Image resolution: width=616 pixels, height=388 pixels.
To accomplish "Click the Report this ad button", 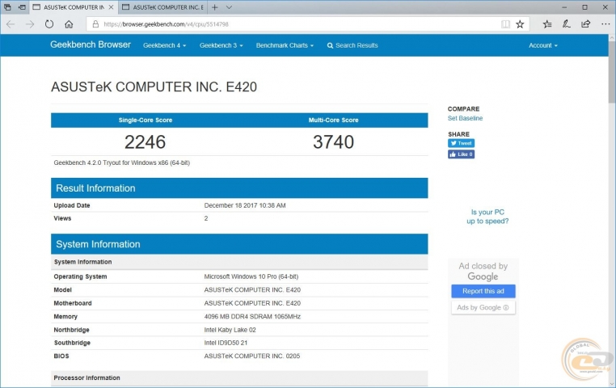I will pos(483,291).
